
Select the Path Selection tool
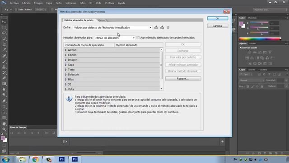[x=4, y=112]
